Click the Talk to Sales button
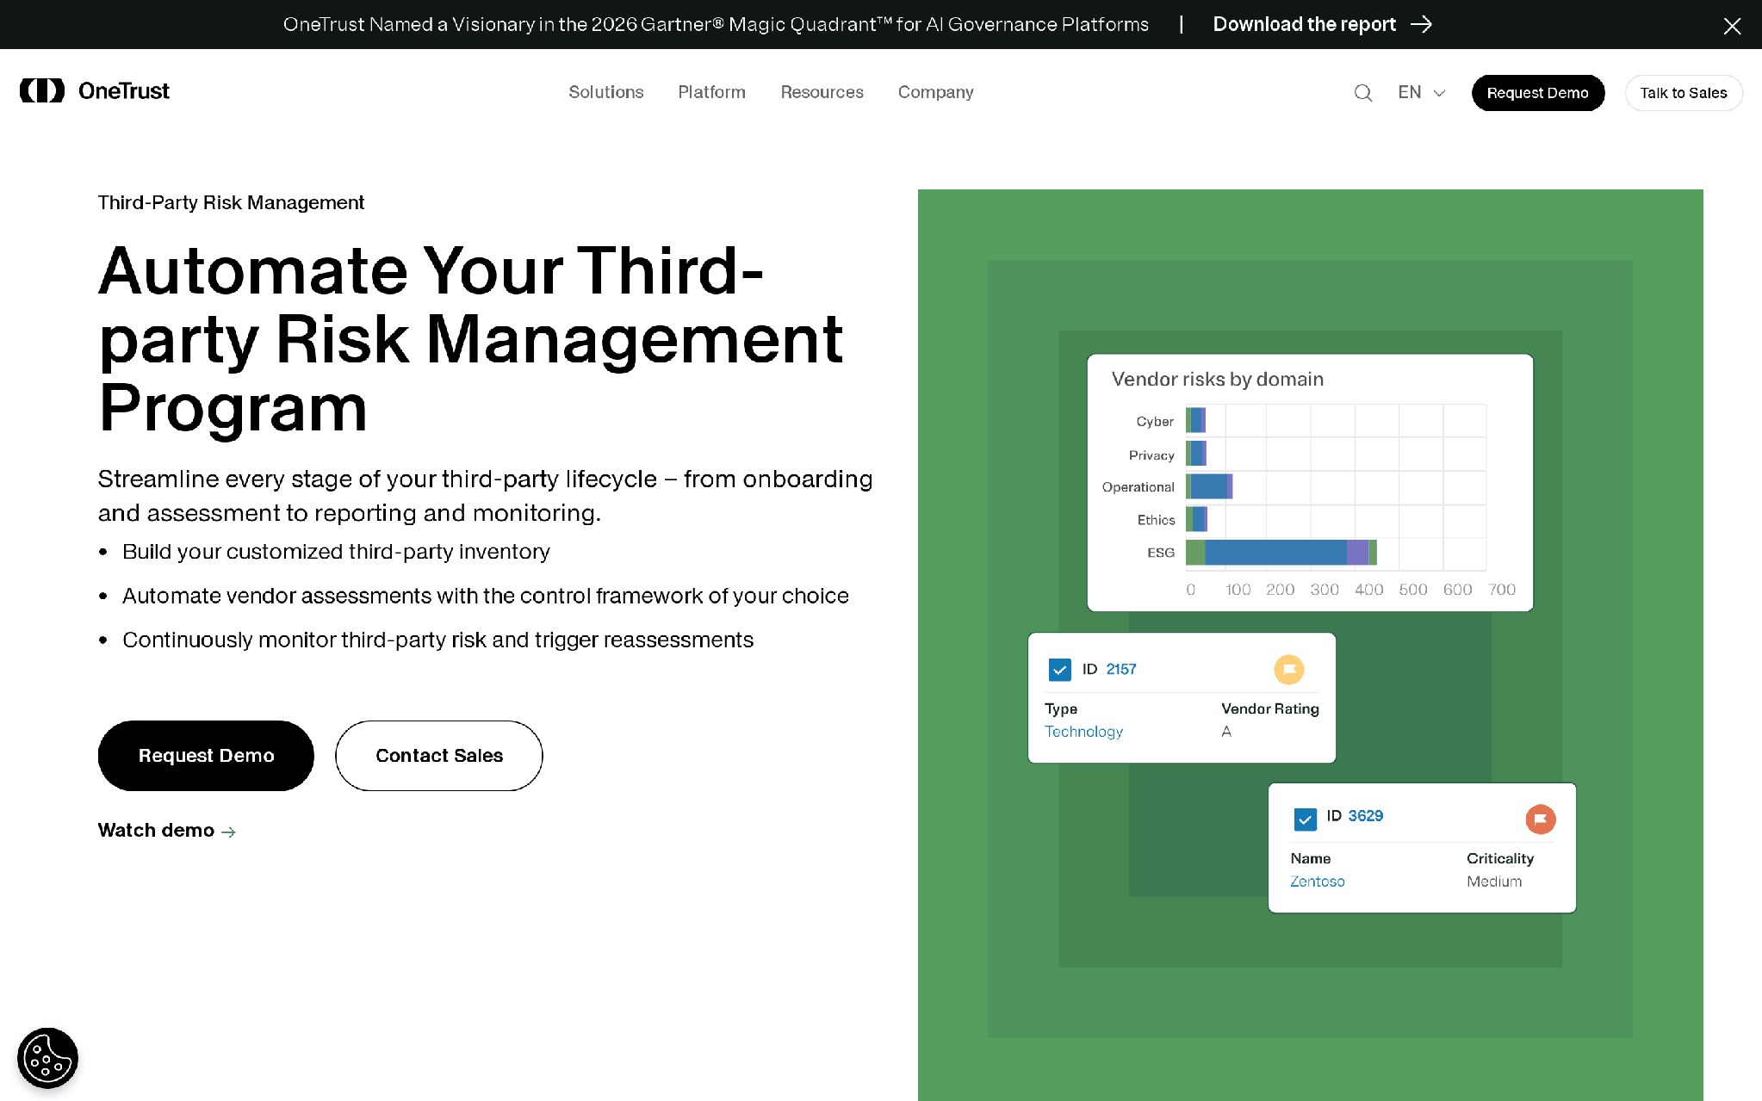Viewport: 1762px width, 1101px height. (x=1683, y=93)
